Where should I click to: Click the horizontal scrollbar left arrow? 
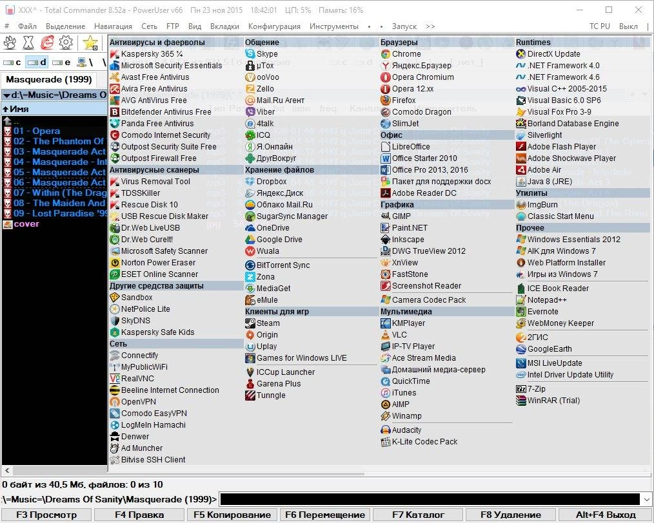coord(6,471)
